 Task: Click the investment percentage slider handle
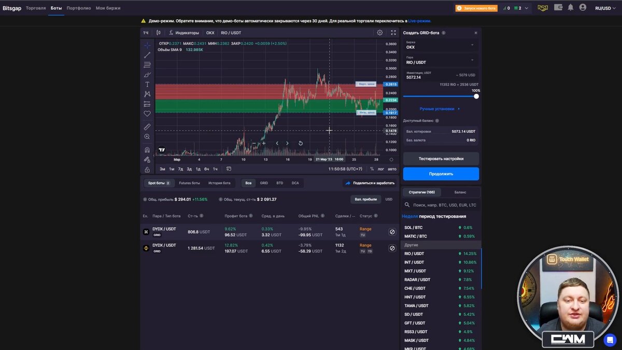(x=476, y=96)
